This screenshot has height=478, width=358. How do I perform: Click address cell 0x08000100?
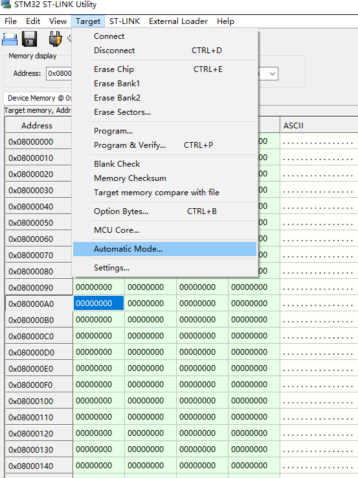39,401
